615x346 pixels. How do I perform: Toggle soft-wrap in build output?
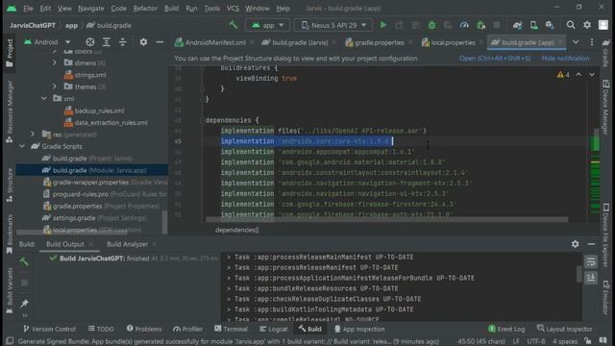click(x=591, y=261)
